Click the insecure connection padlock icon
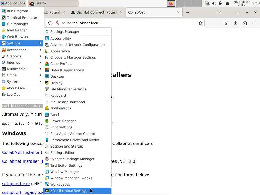Image resolution: width=260 pixels, height=195 pixels. coord(57,23)
